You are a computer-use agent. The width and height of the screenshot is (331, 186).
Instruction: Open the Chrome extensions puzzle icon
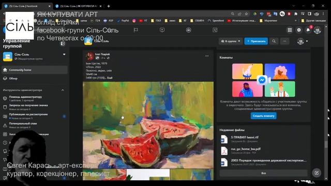pos(296,14)
